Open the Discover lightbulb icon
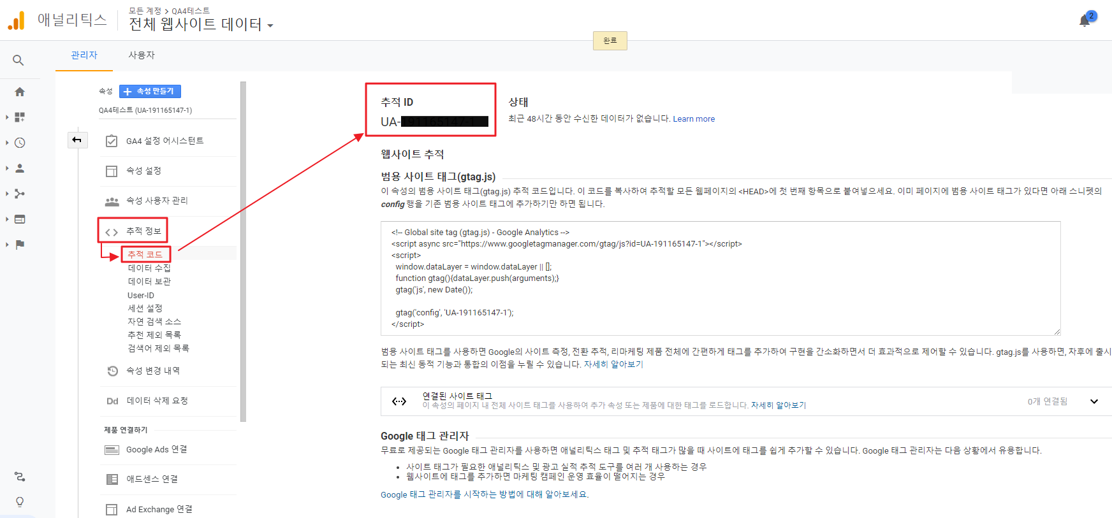This screenshot has height=518, width=1112. pos(20,502)
